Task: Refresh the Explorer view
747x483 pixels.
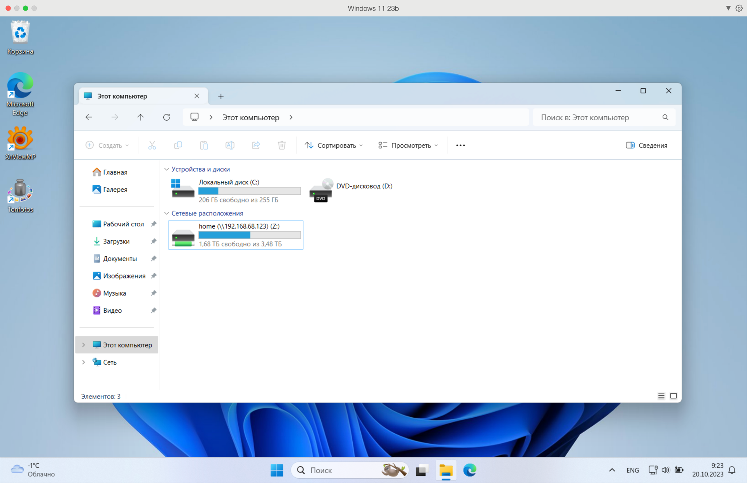Action: point(167,117)
